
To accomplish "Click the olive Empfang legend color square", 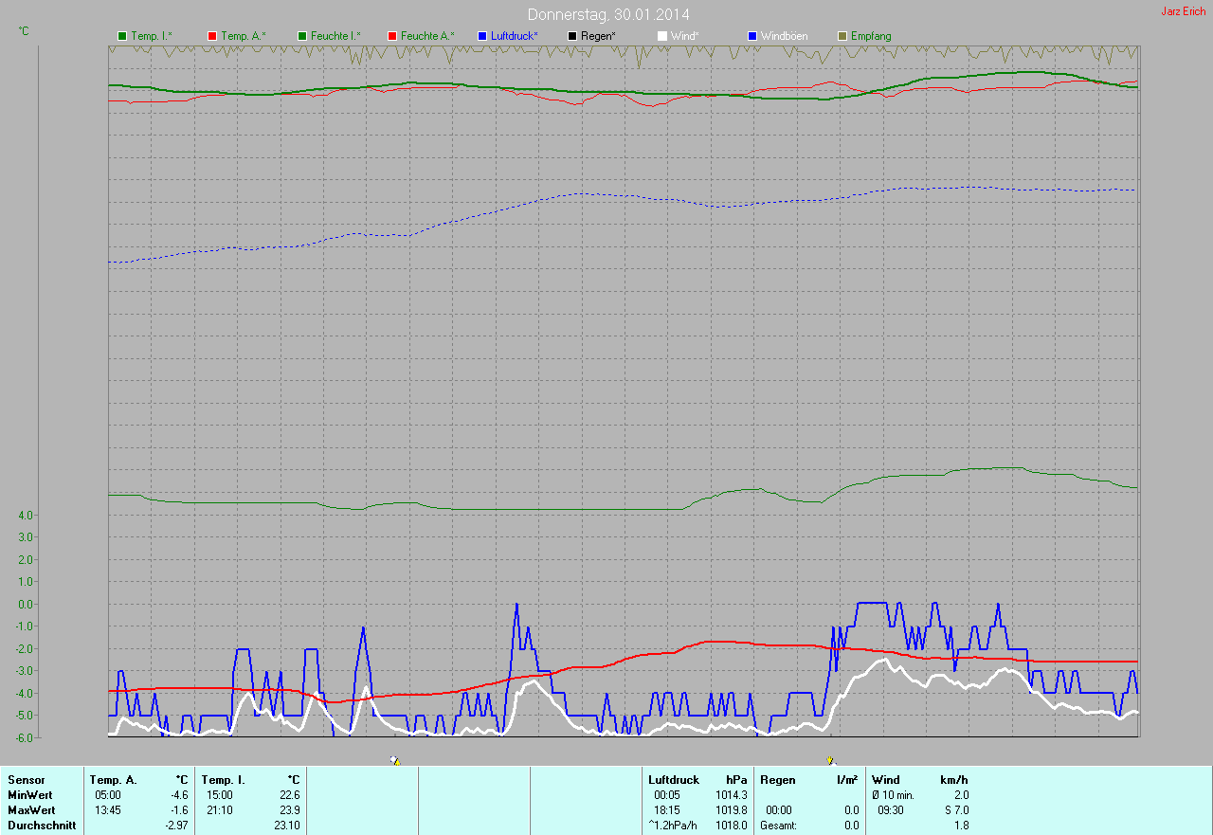I will [842, 36].
